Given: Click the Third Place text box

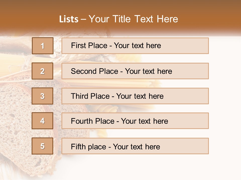Looking at the screenshot, I should tap(135, 96).
